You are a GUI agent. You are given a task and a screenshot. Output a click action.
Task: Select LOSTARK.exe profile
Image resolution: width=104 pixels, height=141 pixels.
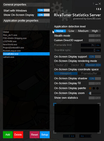[x=26, y=41]
